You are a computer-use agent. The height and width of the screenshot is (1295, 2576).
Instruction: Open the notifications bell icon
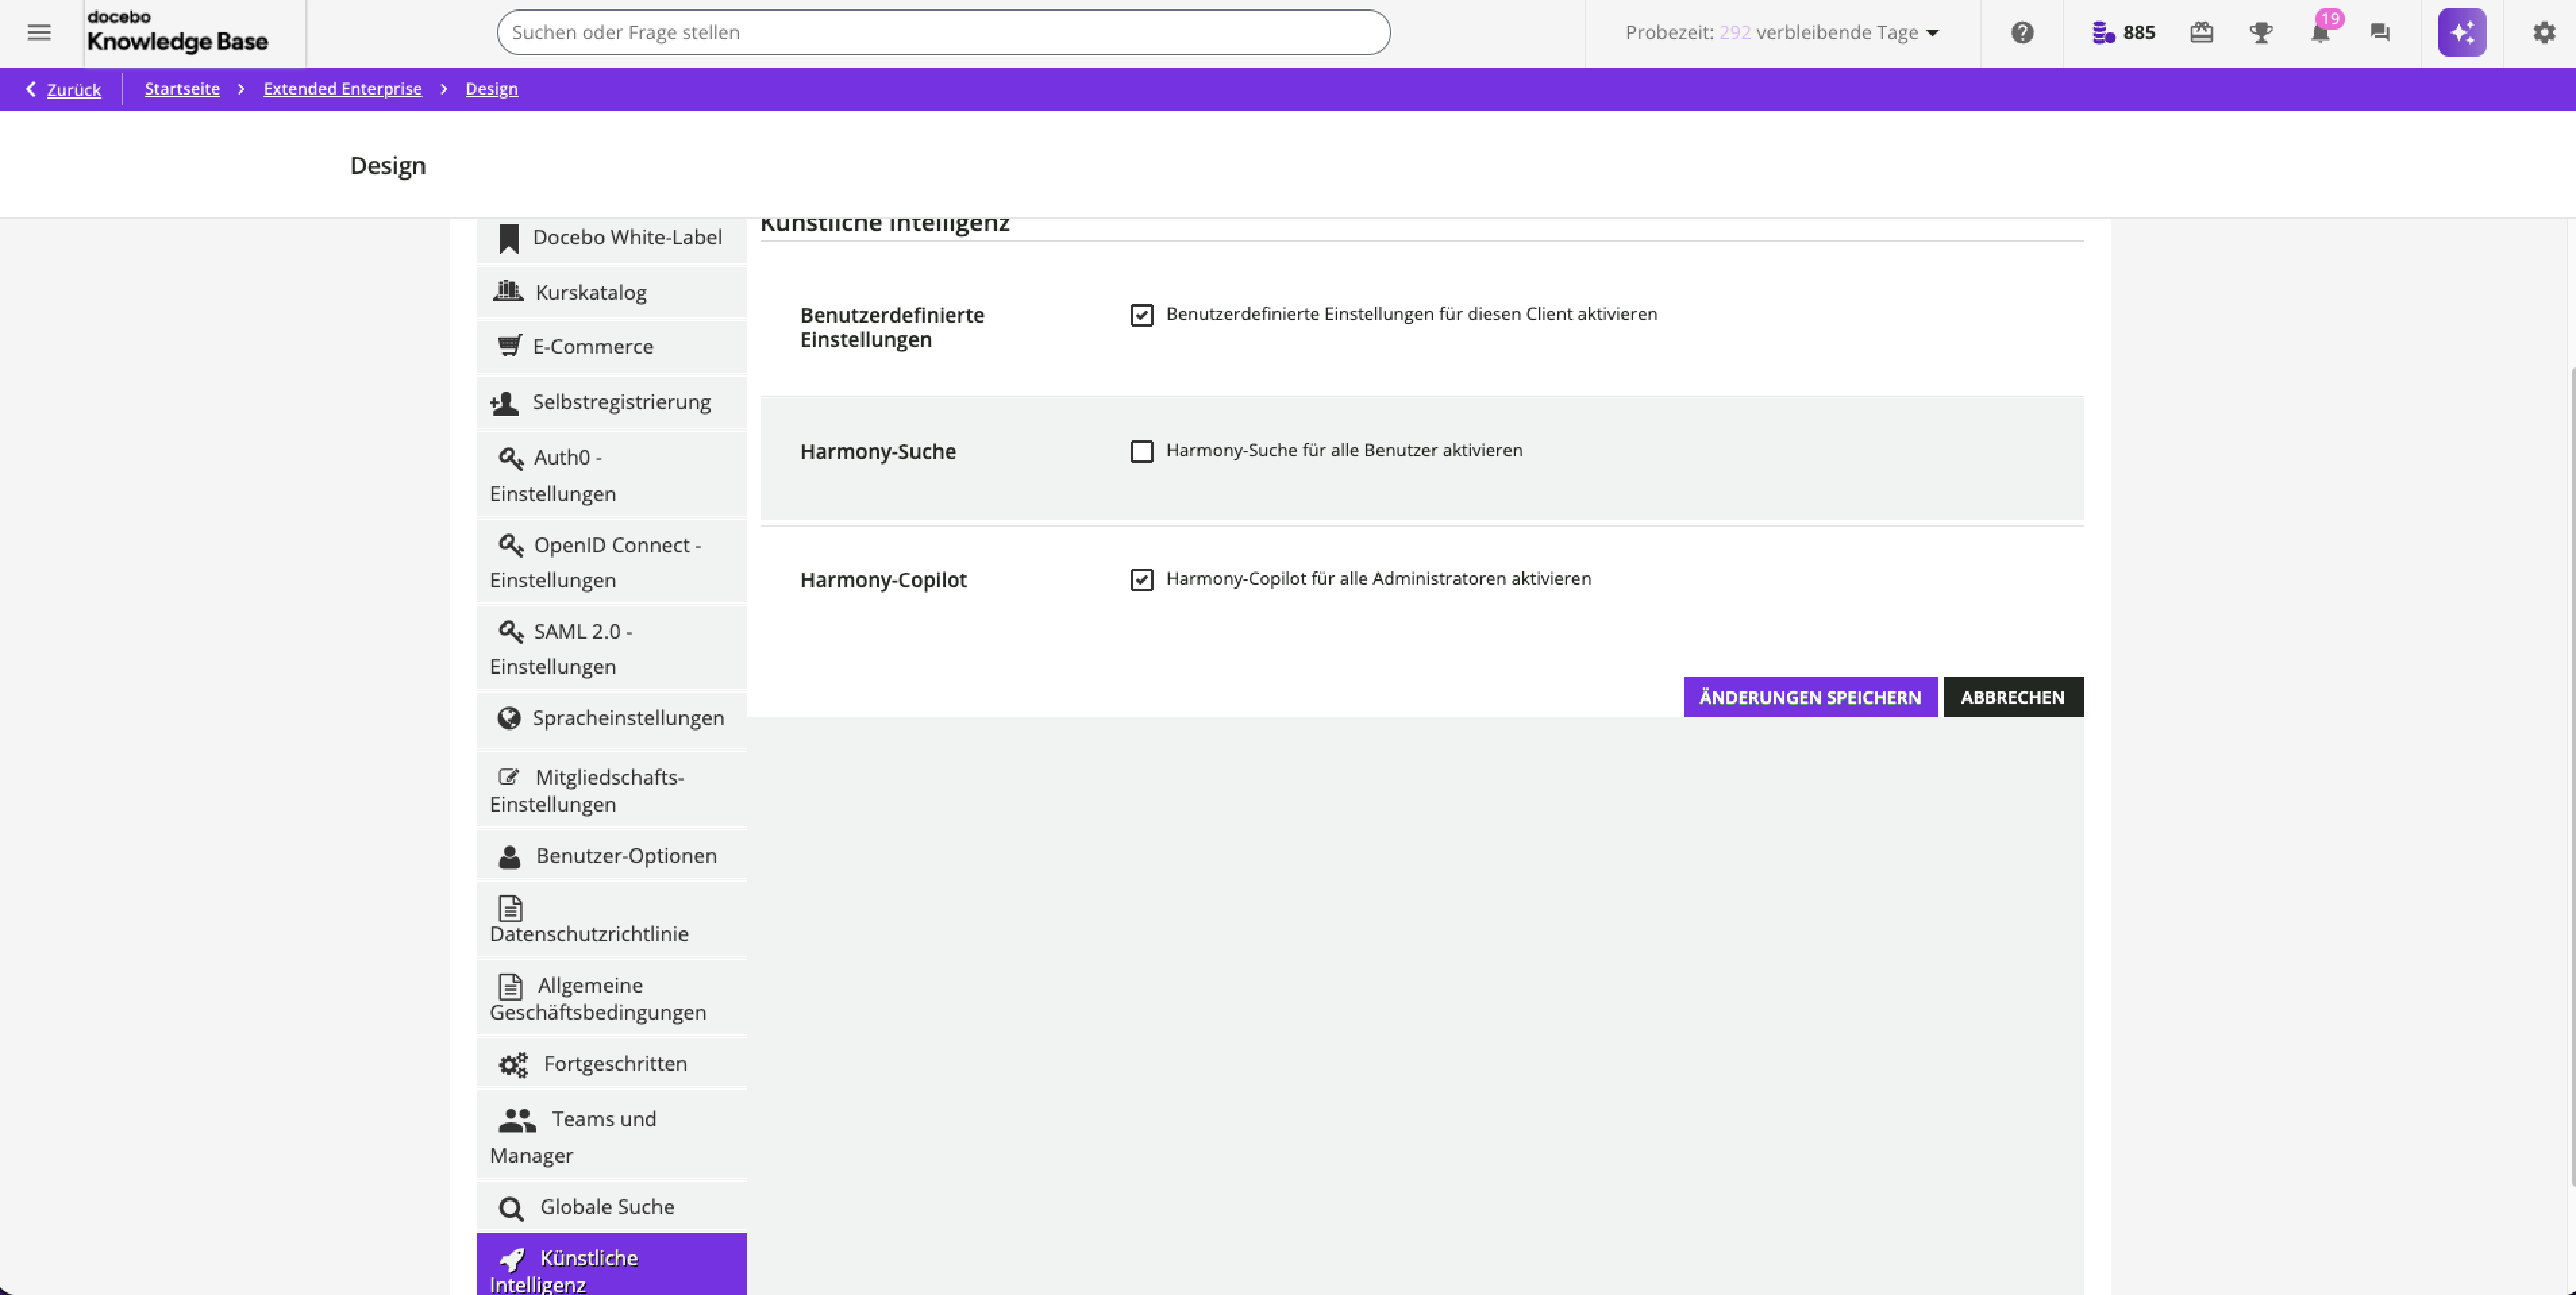pos(2320,33)
